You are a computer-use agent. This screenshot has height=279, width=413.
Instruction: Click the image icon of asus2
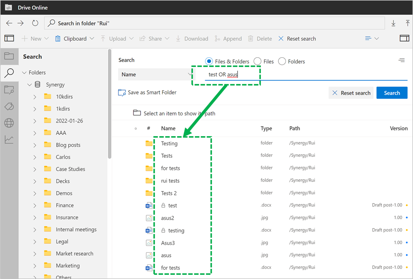pos(149,218)
